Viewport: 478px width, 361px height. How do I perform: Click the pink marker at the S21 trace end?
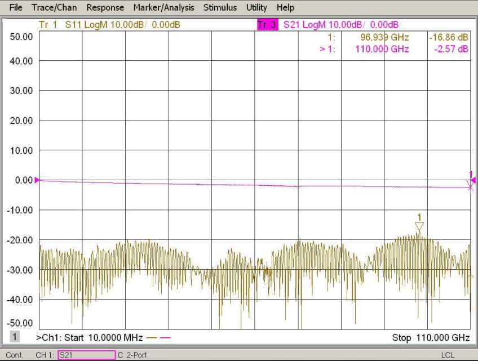coord(470,186)
